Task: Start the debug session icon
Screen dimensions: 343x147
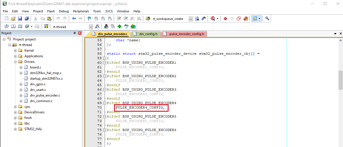Action: click(213, 19)
